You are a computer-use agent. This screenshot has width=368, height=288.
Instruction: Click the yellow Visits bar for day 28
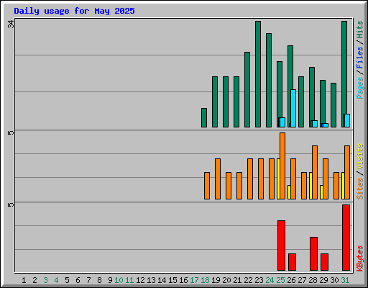tap(310, 186)
